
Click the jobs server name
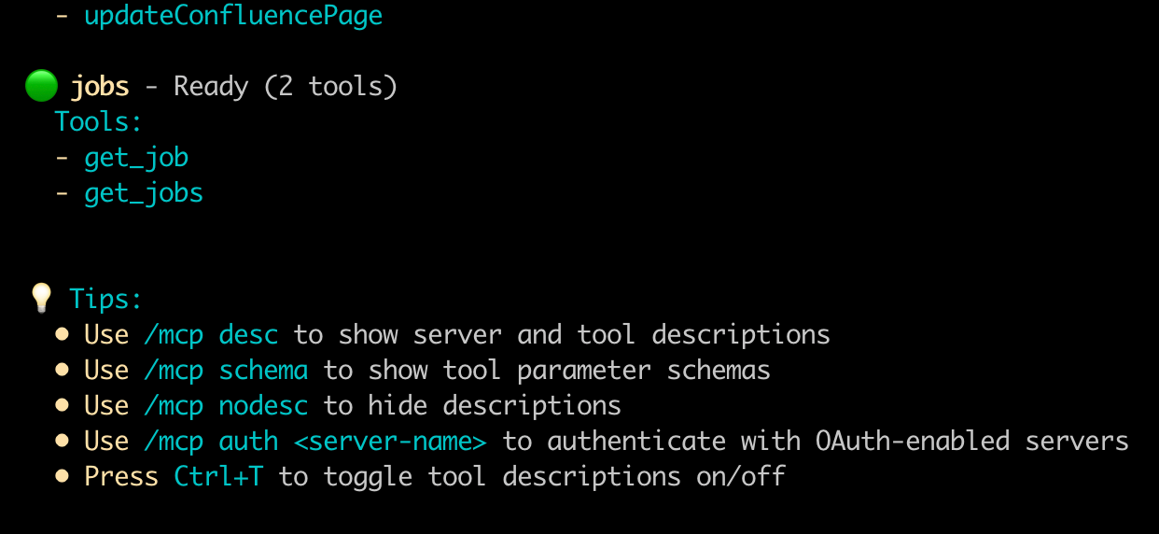100,87
